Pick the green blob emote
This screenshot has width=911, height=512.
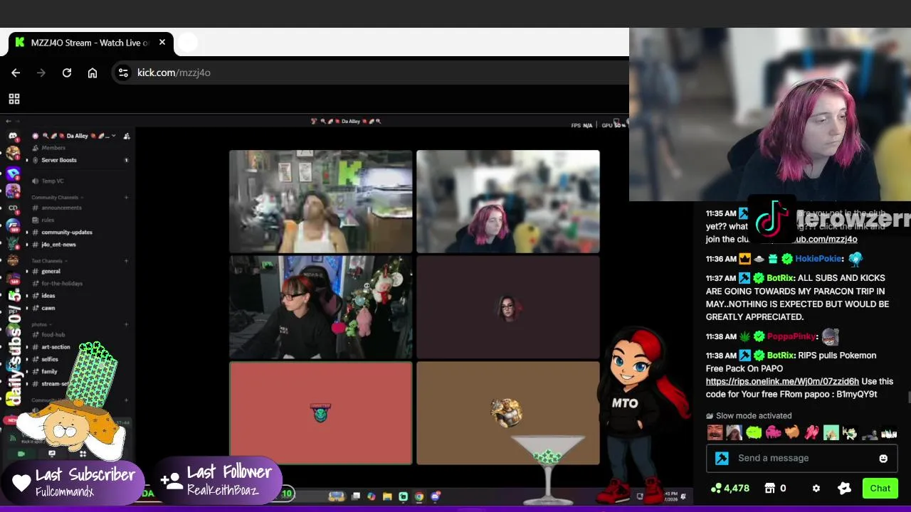[754, 432]
